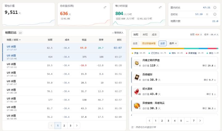This screenshot has height=131, width=222.
Task: Click map log next page arrow
Action: point(77,125)
